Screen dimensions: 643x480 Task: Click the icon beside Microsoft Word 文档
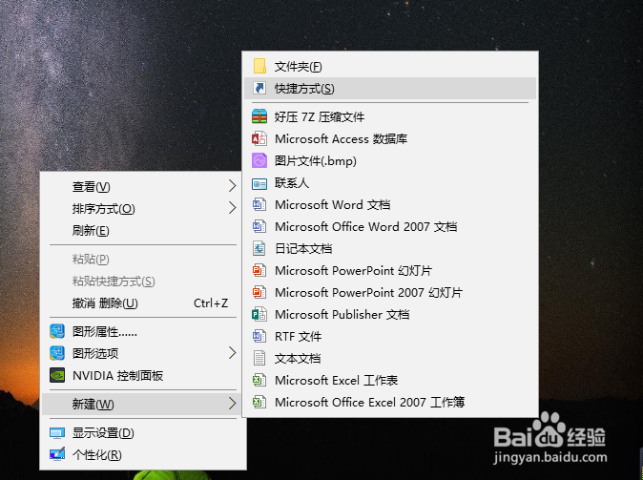[259, 205]
